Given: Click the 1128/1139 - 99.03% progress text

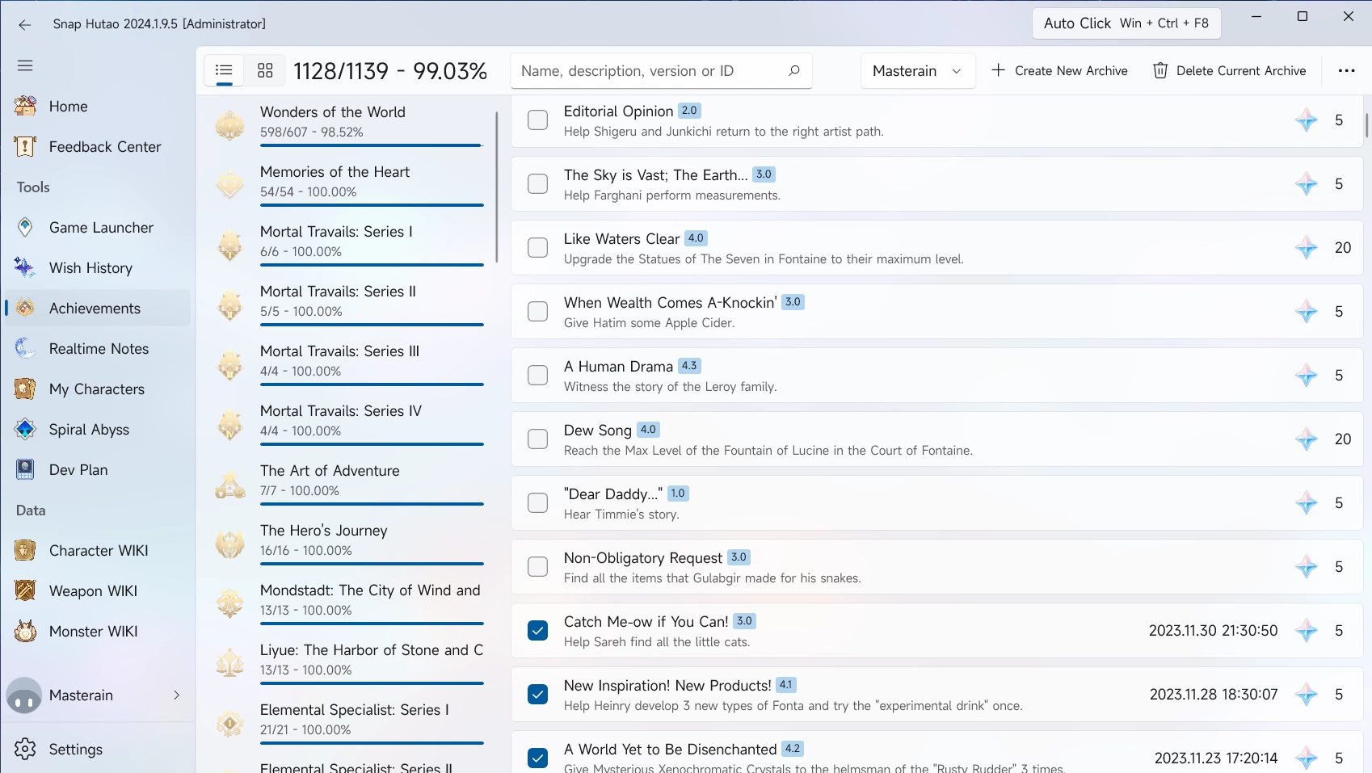Looking at the screenshot, I should 390,71.
